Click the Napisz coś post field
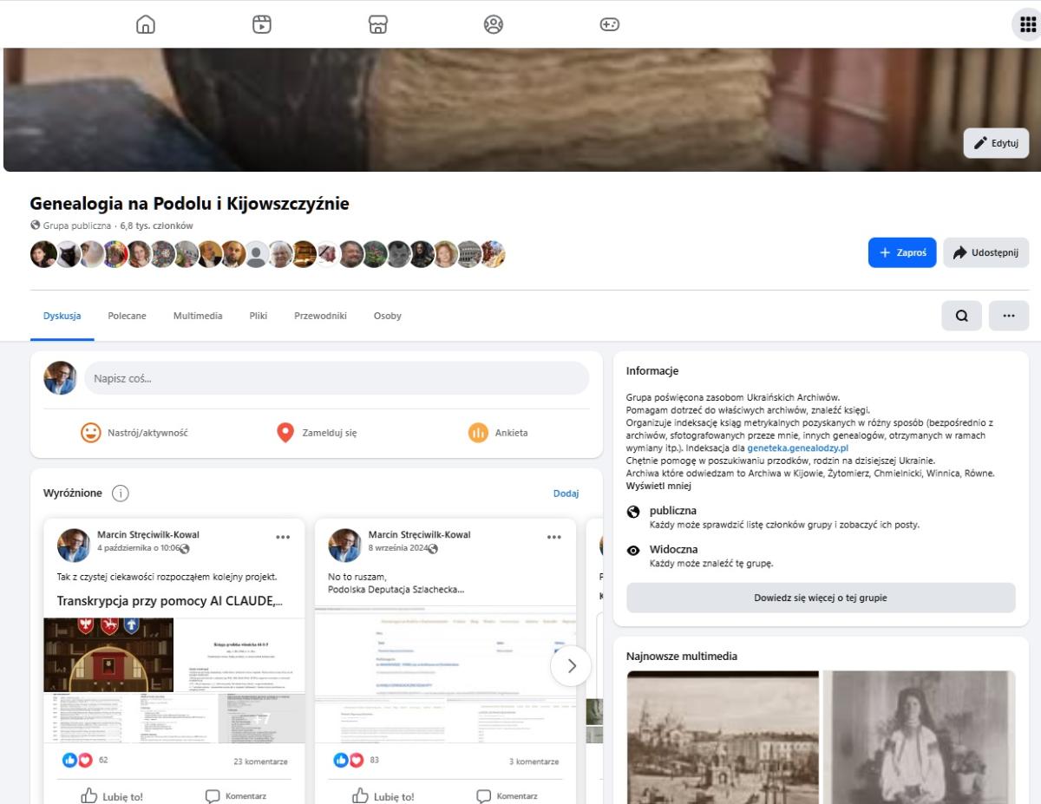The width and height of the screenshot is (1041, 804). tap(337, 378)
